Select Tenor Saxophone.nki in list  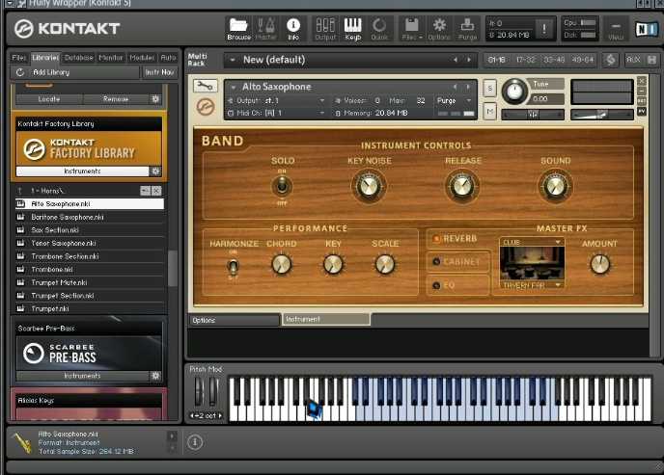coord(90,244)
